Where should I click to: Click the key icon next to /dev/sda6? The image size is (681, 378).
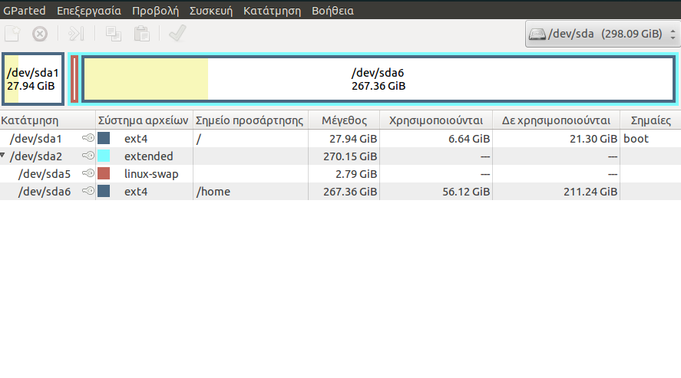coord(88,192)
